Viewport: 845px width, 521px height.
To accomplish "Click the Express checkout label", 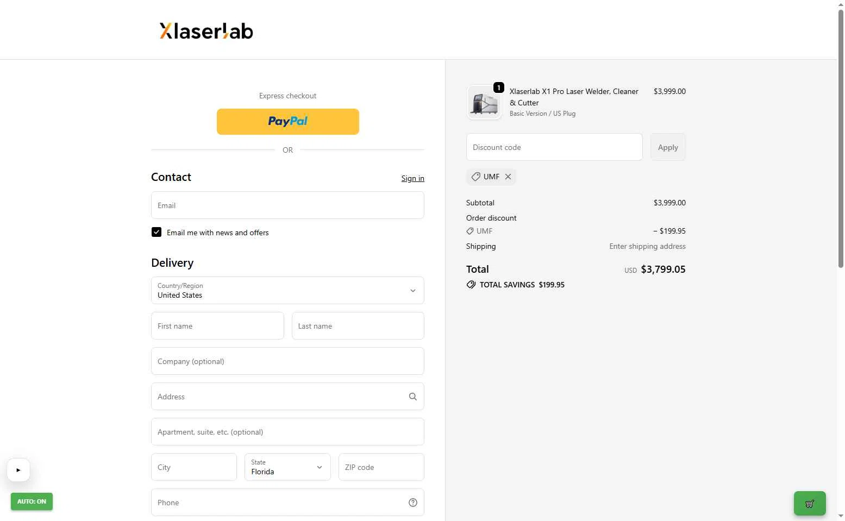I will coord(287,96).
